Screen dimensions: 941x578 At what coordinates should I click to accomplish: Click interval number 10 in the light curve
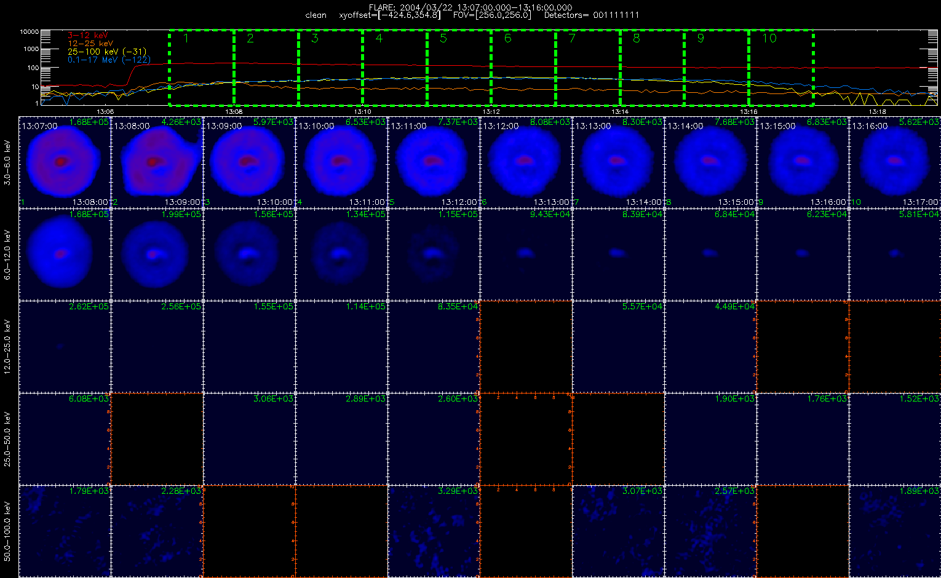coord(769,38)
